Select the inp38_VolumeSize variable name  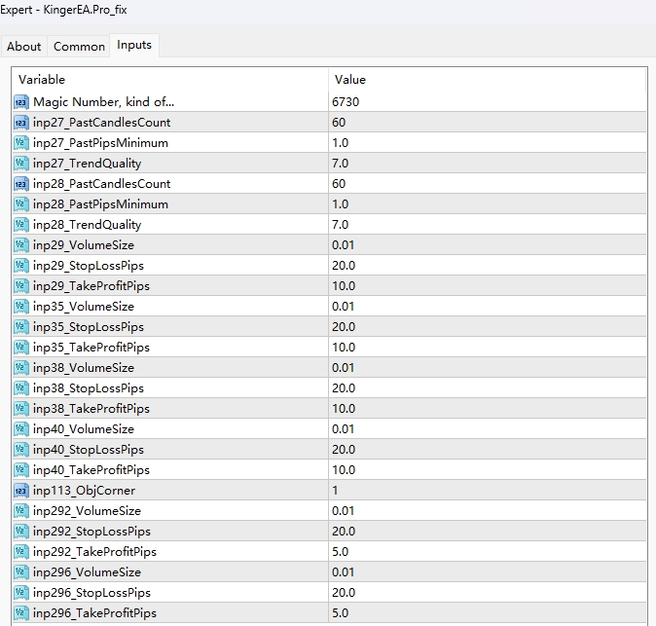pyautogui.click(x=83, y=368)
